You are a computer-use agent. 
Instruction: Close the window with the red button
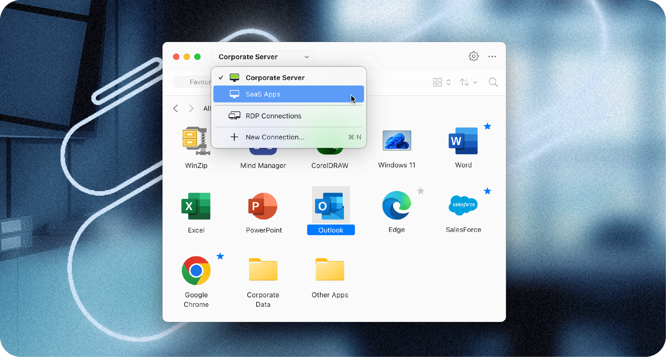(176, 57)
